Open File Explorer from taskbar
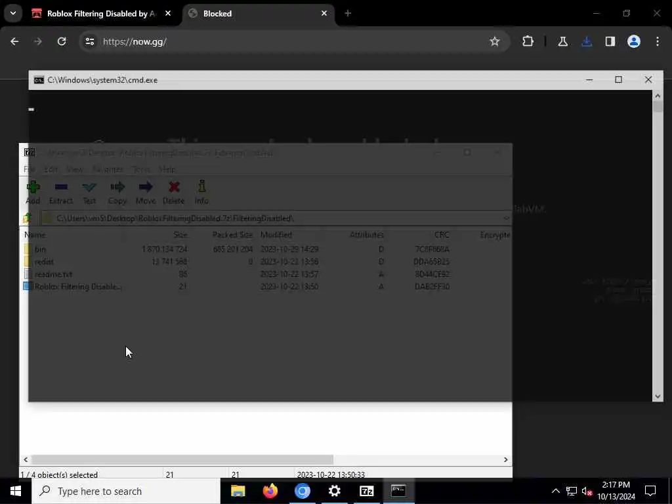Screen dimensions: 672x504 click(238, 491)
